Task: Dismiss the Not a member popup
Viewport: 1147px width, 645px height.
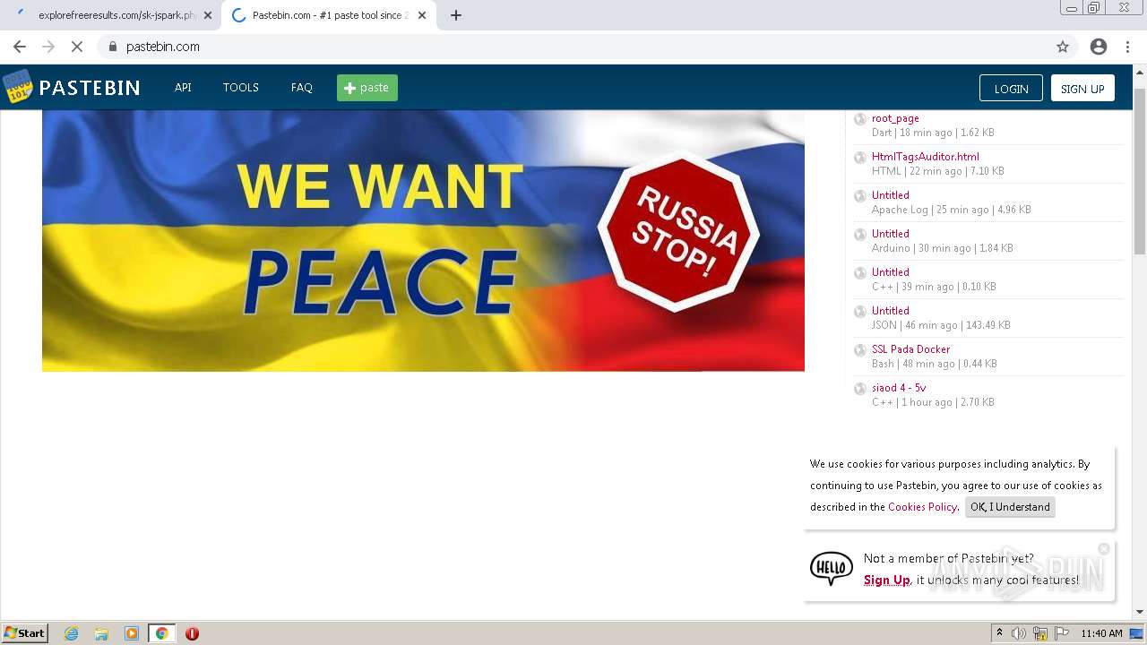Action: [x=1104, y=549]
